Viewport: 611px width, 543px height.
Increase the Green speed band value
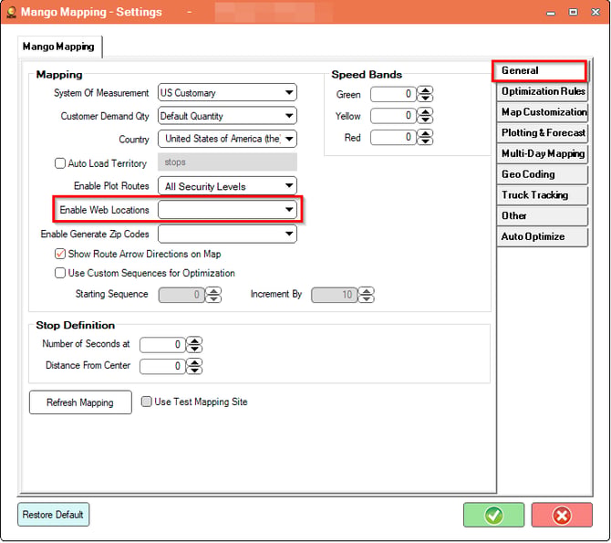point(425,90)
